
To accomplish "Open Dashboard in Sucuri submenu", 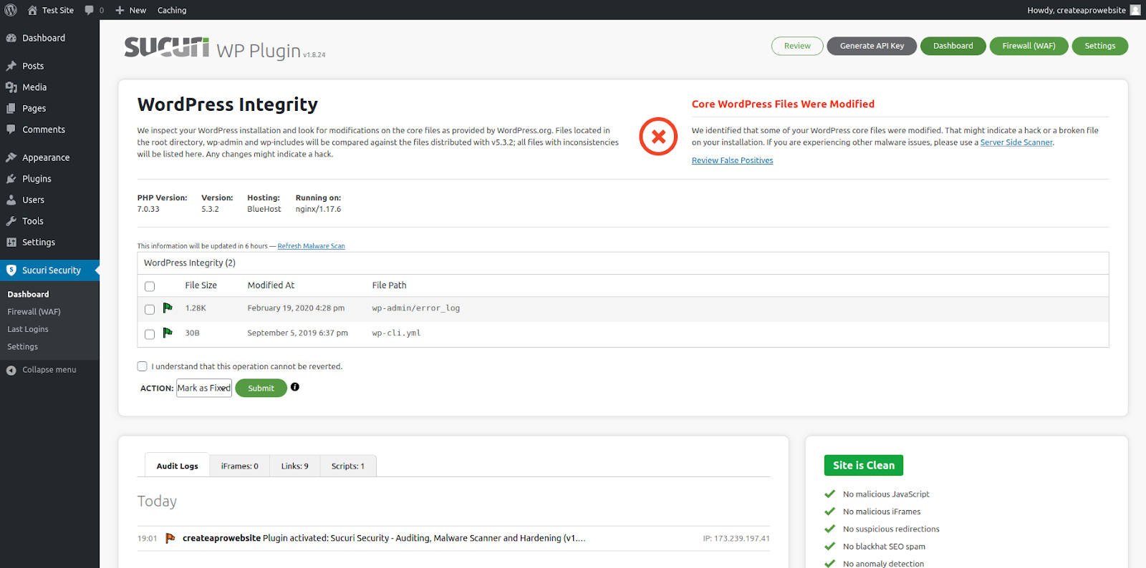I will (x=29, y=294).
